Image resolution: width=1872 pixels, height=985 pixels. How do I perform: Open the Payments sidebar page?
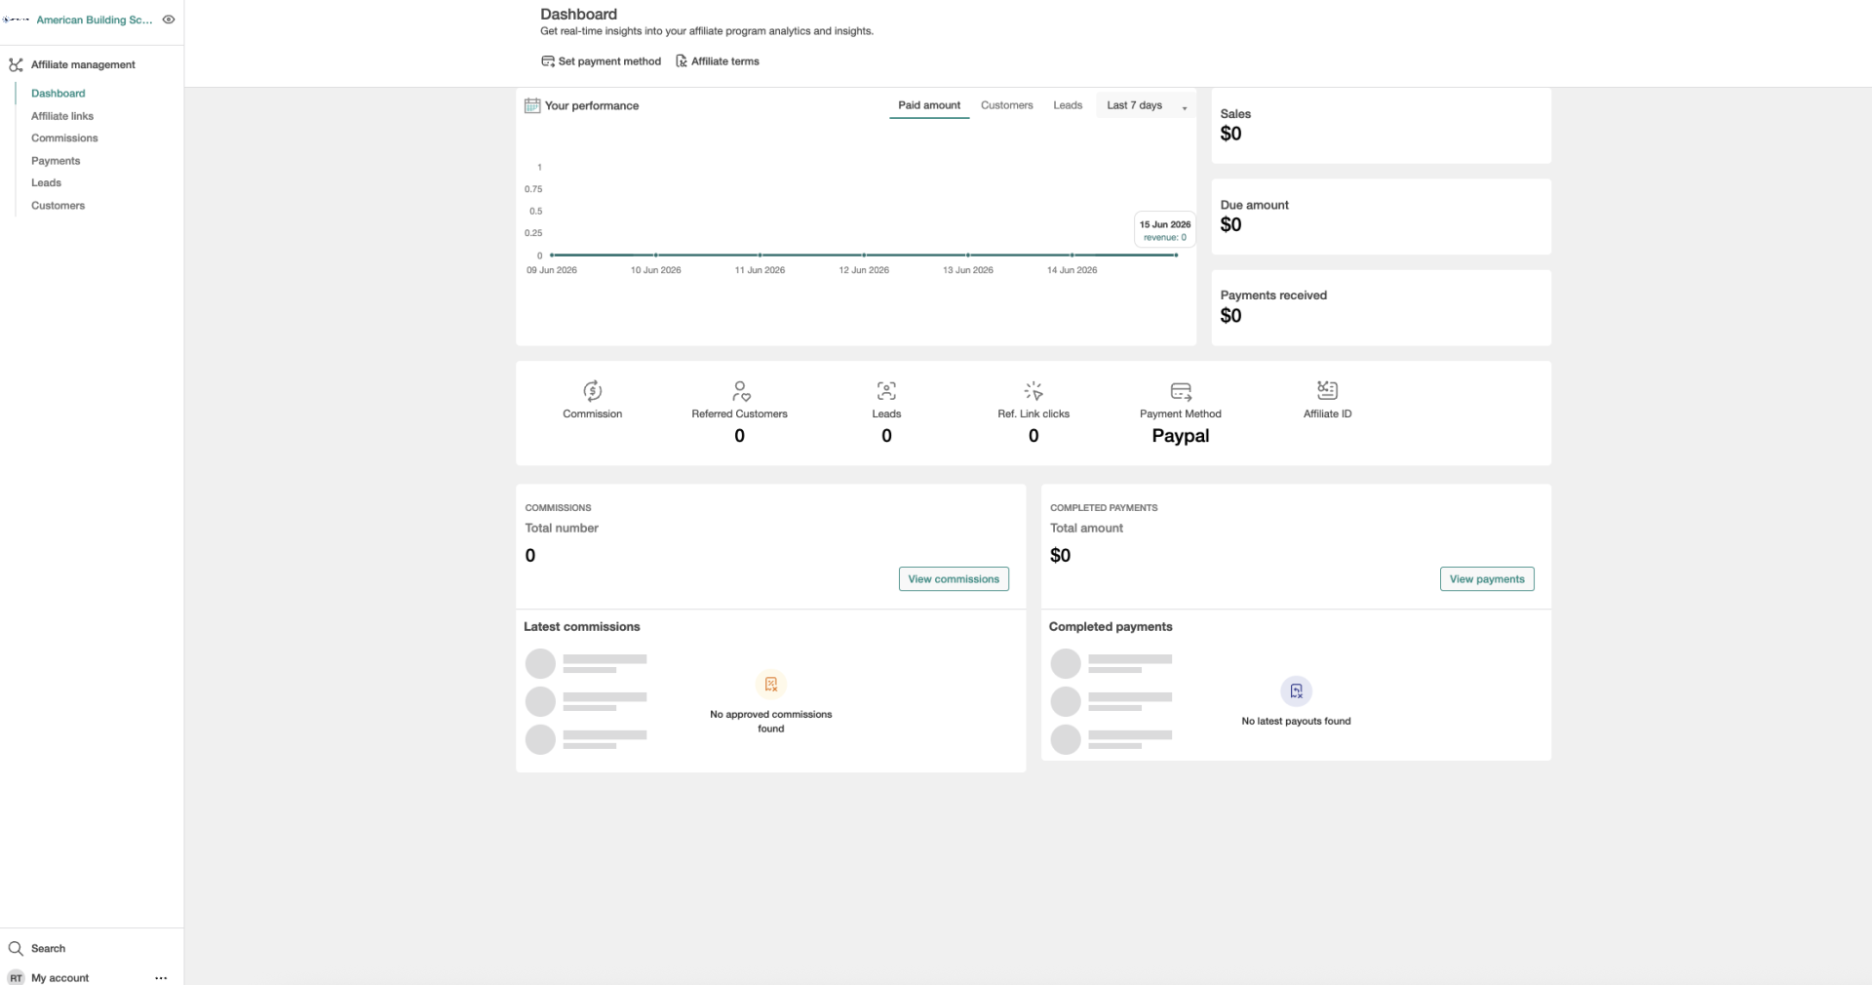[x=56, y=161]
